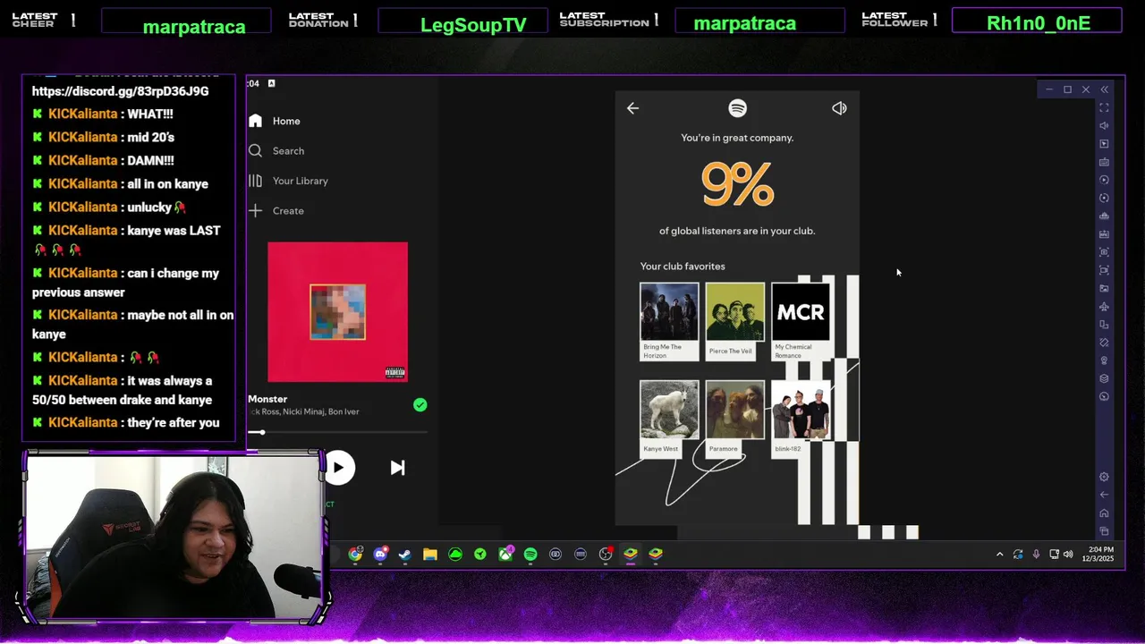The image size is (1145, 644).
Task: Open the taskbar volume speaker control
Action: (x=1068, y=555)
